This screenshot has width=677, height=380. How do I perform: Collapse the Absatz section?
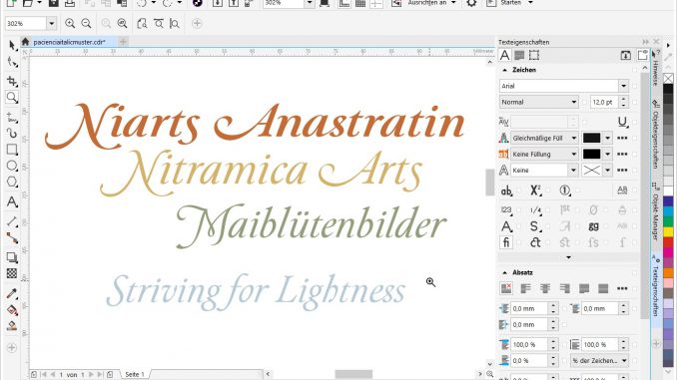[504, 272]
